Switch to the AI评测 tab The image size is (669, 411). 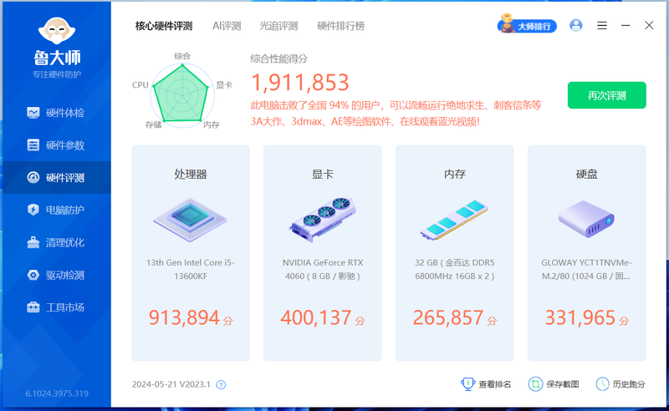(227, 26)
